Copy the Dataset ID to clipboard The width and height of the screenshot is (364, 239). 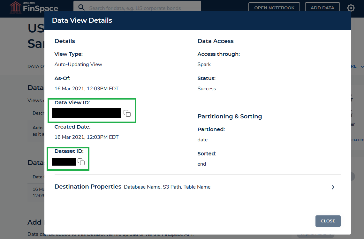(81, 162)
